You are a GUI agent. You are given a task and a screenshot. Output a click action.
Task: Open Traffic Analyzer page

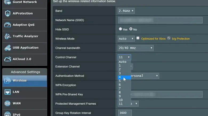(25, 37)
